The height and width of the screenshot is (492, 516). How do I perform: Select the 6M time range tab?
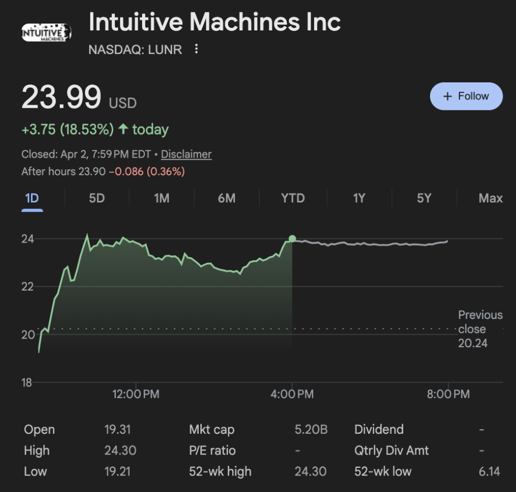(x=226, y=198)
